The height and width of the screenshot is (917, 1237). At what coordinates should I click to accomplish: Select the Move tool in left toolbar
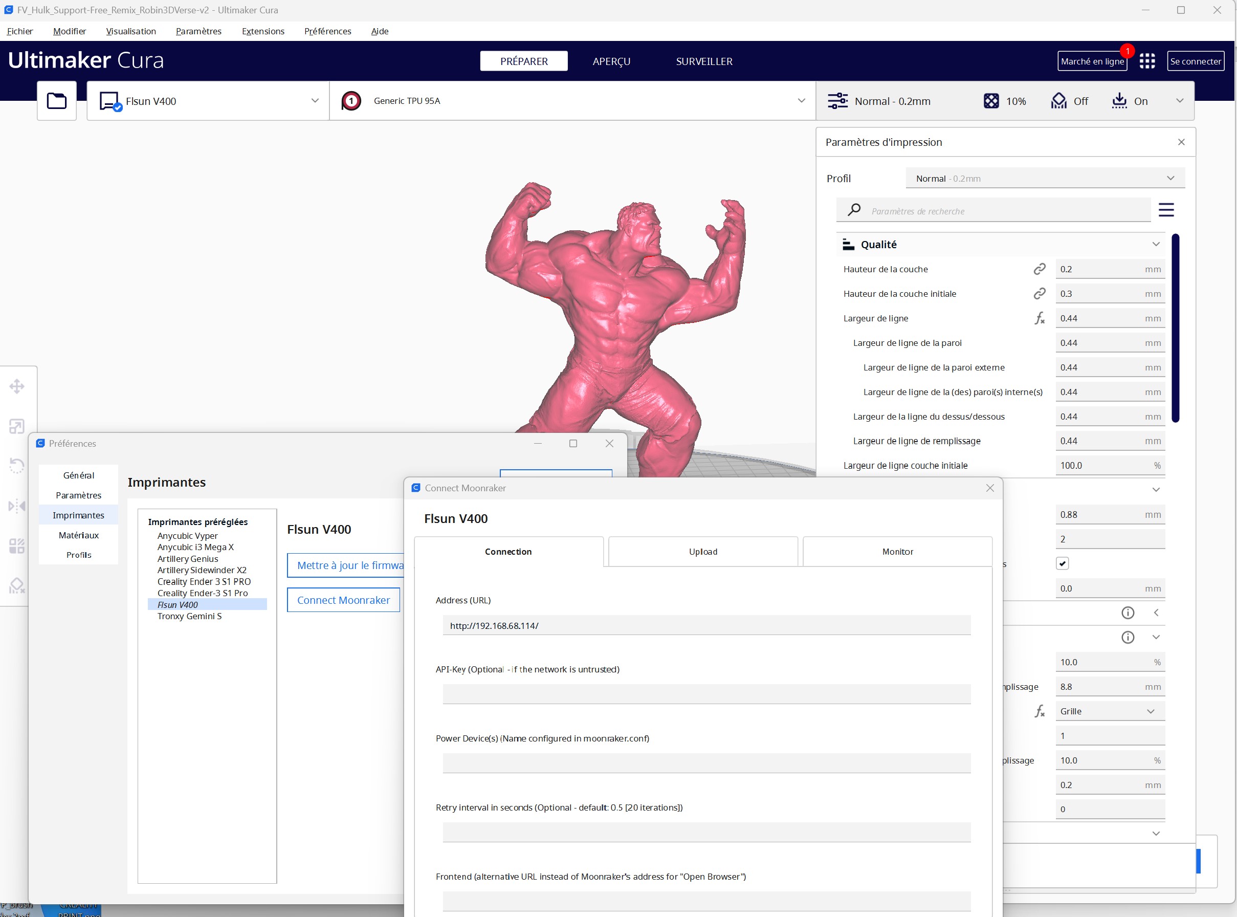(17, 386)
